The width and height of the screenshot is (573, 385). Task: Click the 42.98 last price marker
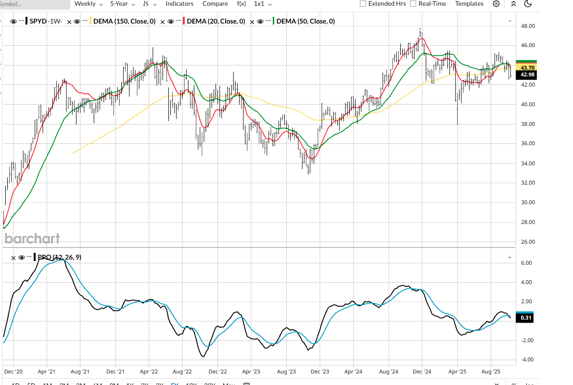526,75
